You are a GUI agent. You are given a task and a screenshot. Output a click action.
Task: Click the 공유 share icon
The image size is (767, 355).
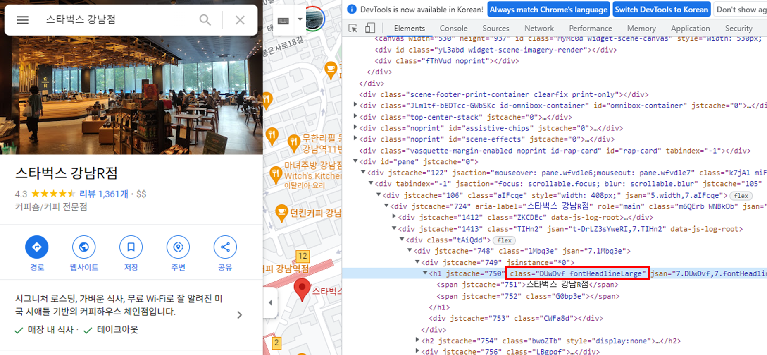[225, 247]
